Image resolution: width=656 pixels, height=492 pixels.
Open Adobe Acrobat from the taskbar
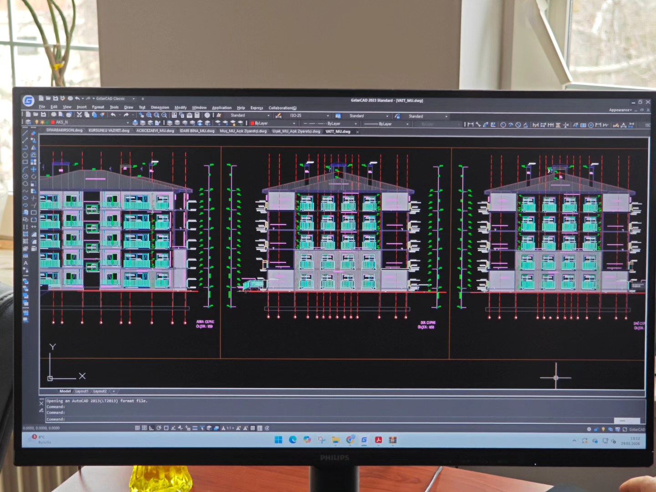click(x=378, y=440)
